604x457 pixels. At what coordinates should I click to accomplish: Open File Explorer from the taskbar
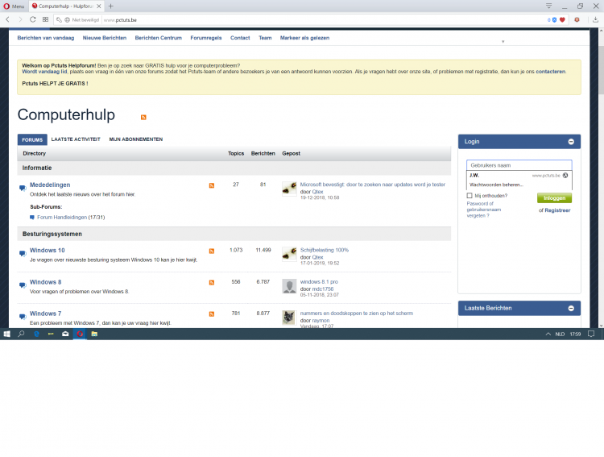point(94,334)
